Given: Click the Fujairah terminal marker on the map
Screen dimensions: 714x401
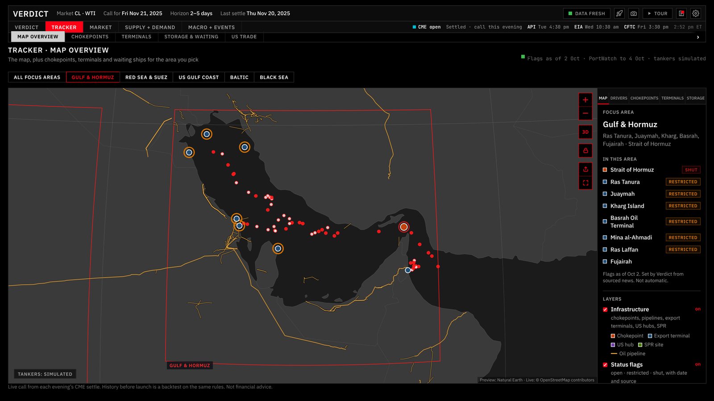Looking at the screenshot, I should point(408,270).
